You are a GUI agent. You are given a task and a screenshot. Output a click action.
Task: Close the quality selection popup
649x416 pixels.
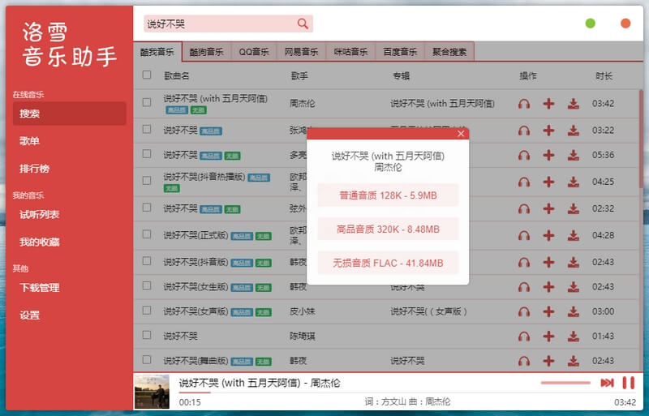point(461,134)
